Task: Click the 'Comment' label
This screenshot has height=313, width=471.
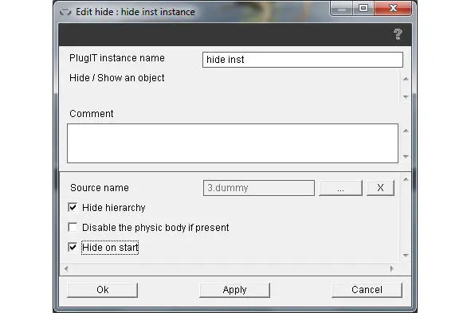Action: (x=92, y=114)
